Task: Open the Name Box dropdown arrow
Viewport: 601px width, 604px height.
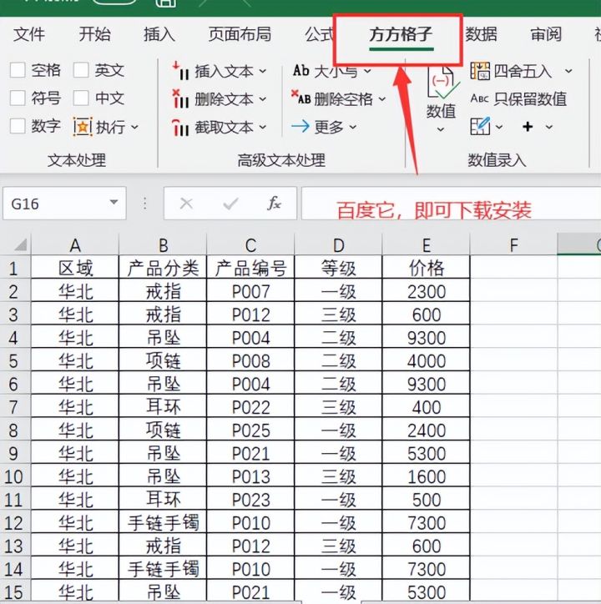Action: coord(114,202)
